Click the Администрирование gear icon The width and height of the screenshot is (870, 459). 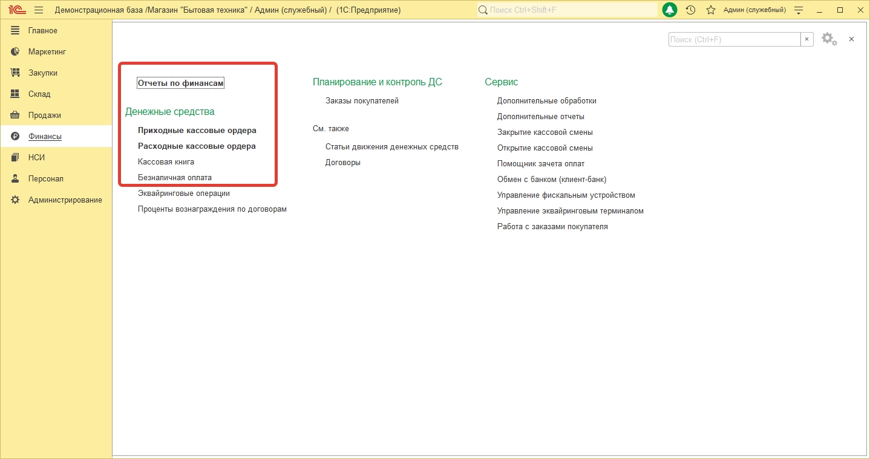click(x=16, y=200)
